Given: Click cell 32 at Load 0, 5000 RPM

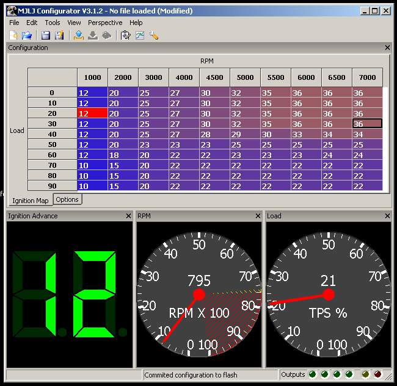Looking at the screenshot, I should (x=245, y=93).
